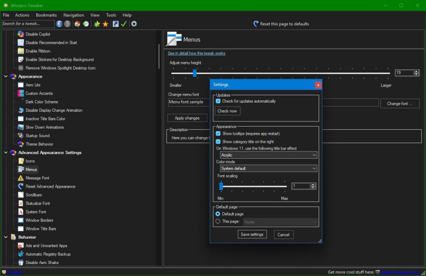
Task: Click the green checkmark toolbar icon
Action: point(124,24)
